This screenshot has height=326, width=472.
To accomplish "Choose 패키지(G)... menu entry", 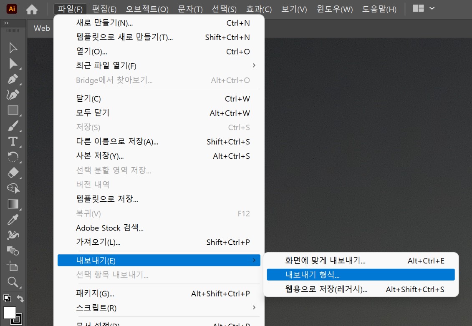I will point(159,293).
